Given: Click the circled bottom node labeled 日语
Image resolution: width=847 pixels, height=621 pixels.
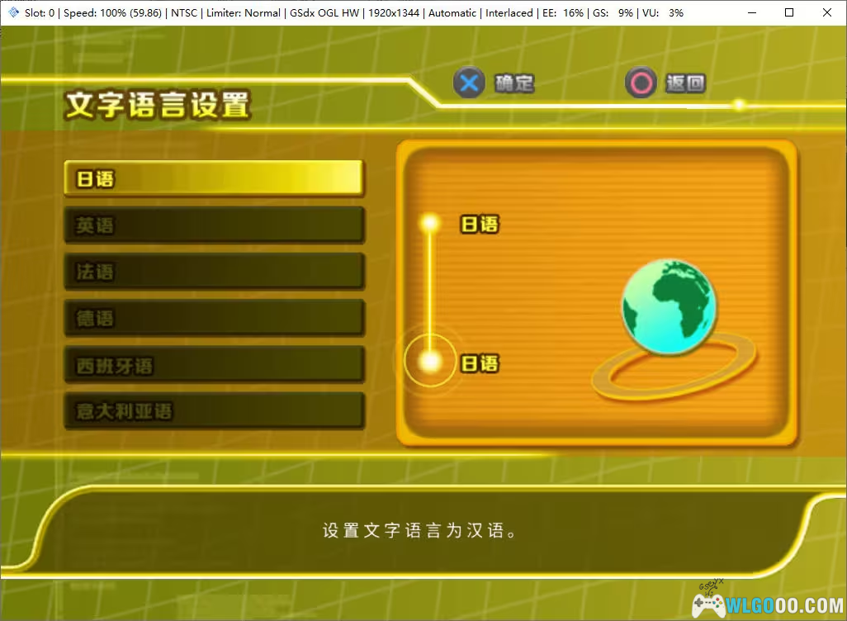Looking at the screenshot, I should pos(429,362).
